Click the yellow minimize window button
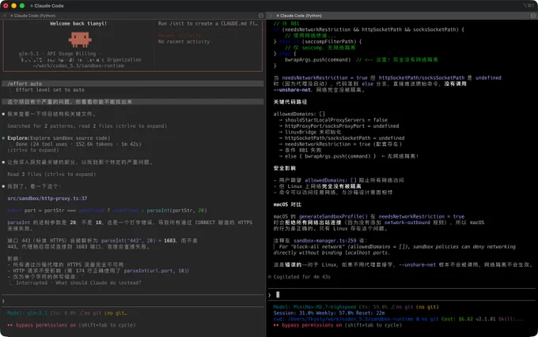This screenshot has width=538, height=337. pos(13,6)
